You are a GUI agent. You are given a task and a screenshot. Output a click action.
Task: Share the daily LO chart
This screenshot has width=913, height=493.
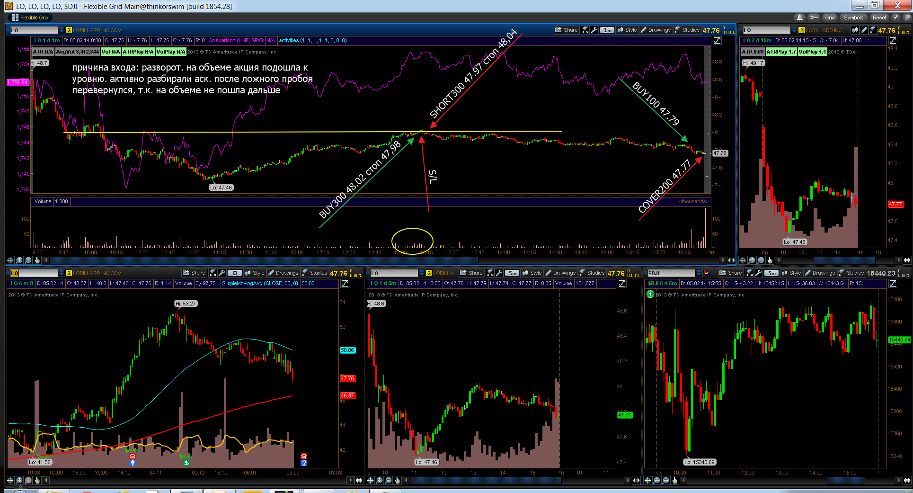coord(194,273)
